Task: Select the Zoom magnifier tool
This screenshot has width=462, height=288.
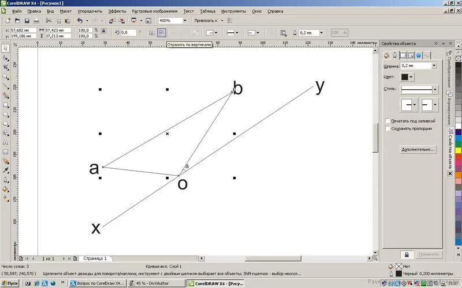Action: coord(6,77)
